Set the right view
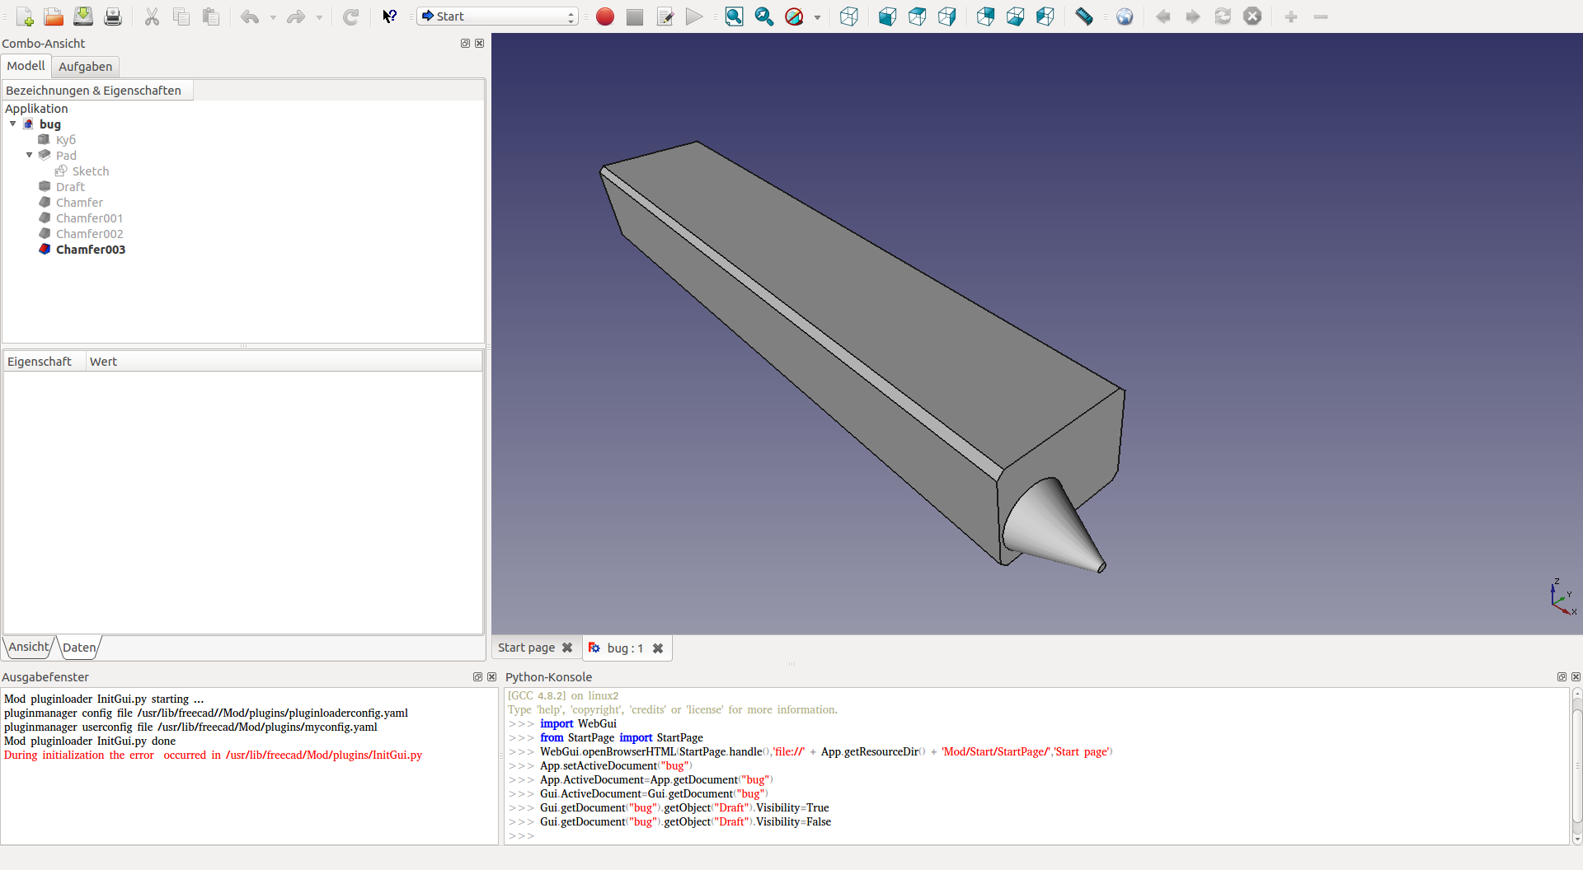 pyautogui.click(x=947, y=16)
